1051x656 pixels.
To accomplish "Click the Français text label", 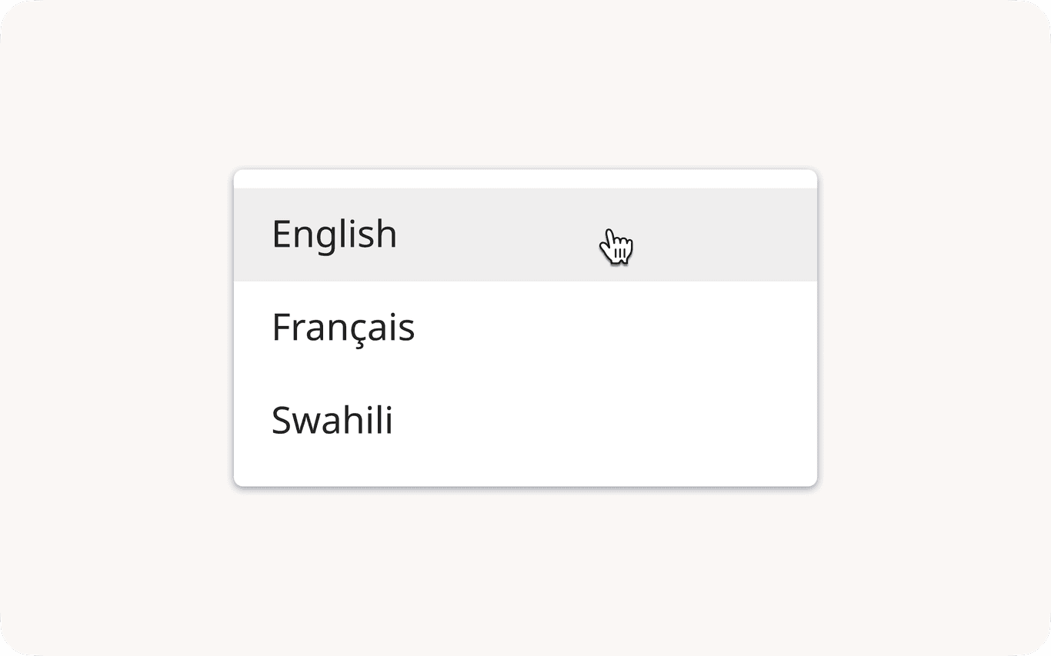I will pos(343,328).
